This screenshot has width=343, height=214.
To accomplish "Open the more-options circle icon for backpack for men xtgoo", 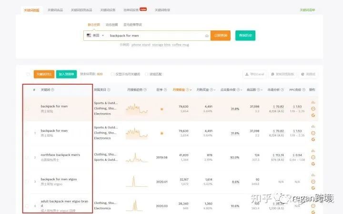I will pos(313,182).
